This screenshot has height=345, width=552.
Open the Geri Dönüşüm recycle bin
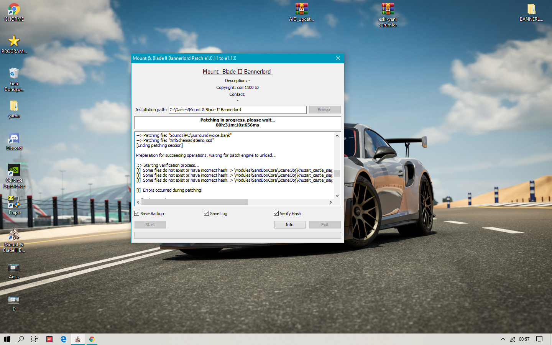[14, 79]
